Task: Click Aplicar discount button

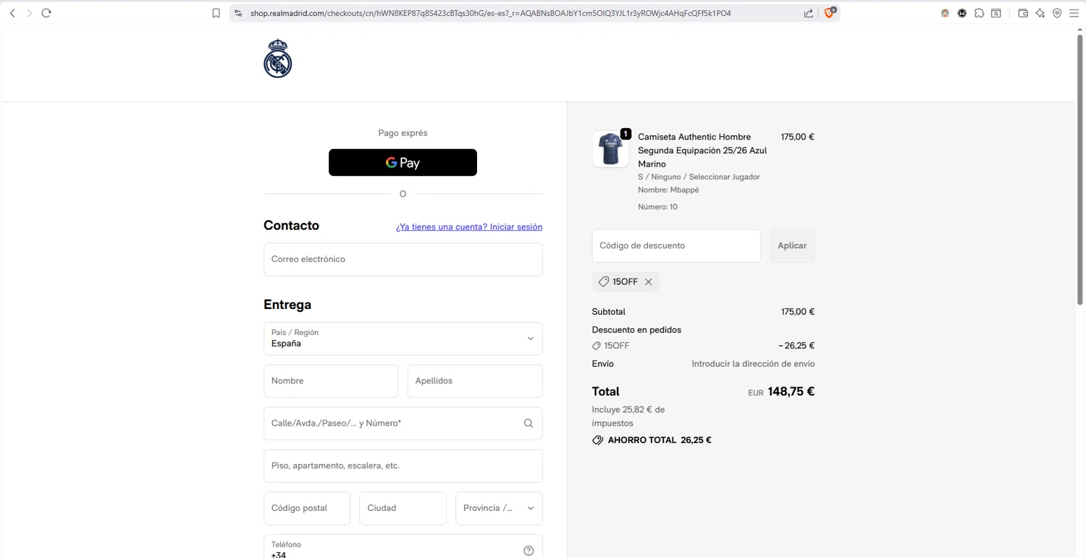Action: coord(792,245)
